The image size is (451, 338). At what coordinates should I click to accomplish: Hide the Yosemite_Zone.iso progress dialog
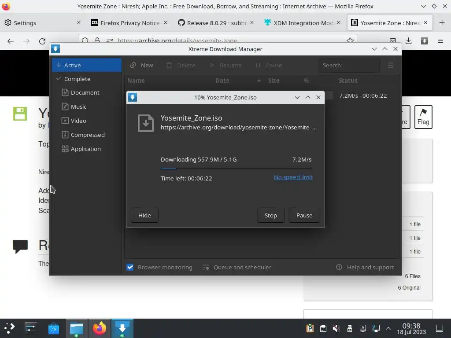click(144, 215)
